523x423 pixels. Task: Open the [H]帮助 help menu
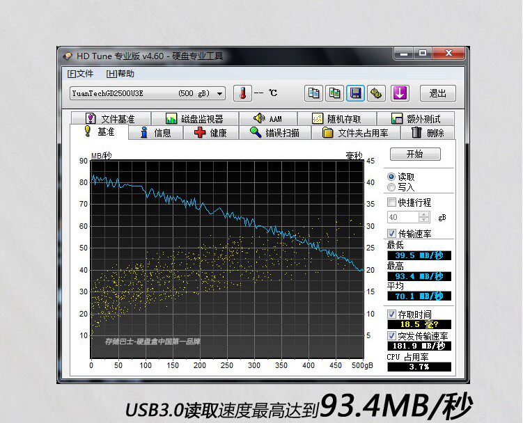point(120,74)
